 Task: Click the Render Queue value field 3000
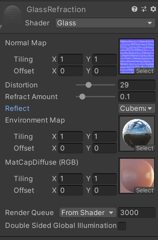pyautogui.click(x=136, y=213)
